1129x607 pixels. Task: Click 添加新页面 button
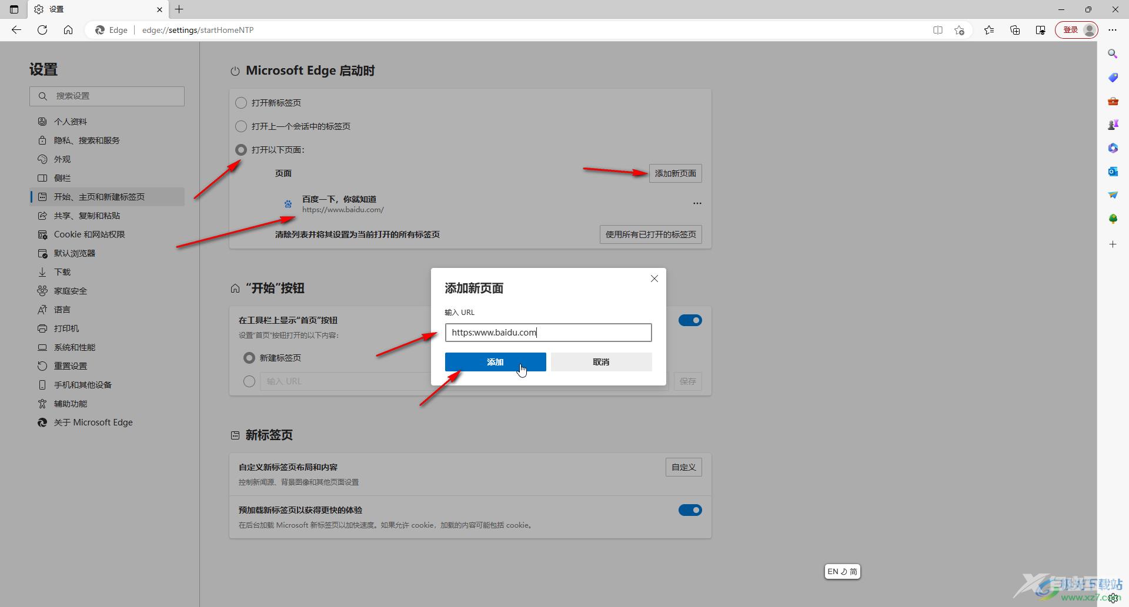coord(675,173)
